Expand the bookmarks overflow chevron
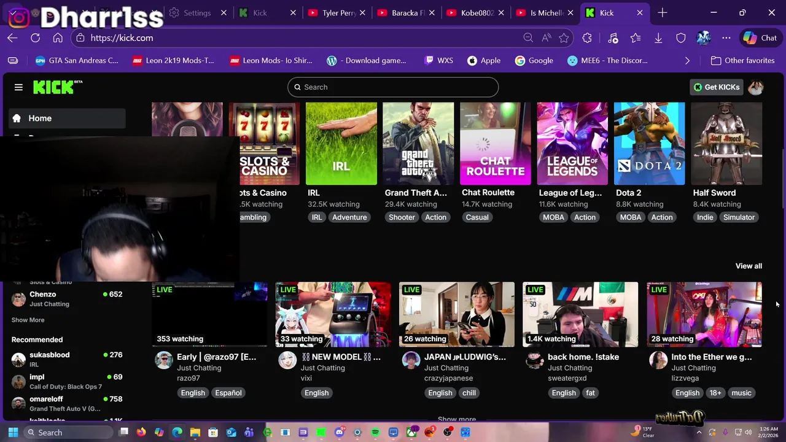This screenshot has width=786, height=442. (687, 61)
